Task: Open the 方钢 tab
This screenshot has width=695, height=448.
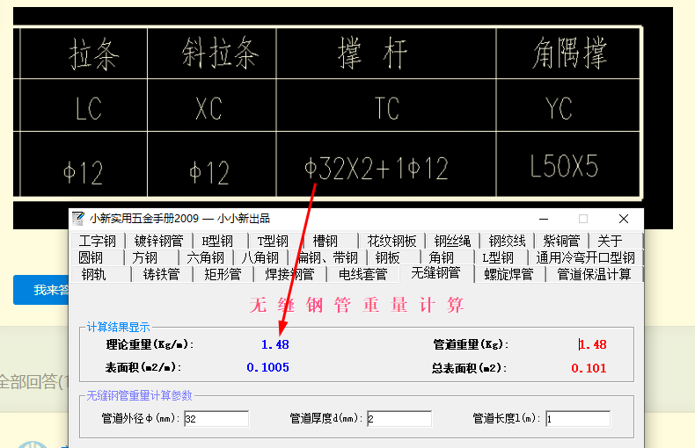Action: 145,257
